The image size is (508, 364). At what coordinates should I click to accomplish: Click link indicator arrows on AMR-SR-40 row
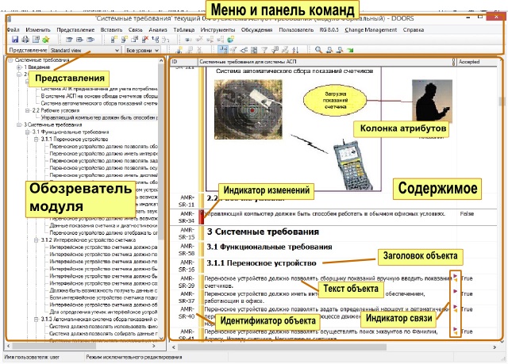tap(455, 308)
